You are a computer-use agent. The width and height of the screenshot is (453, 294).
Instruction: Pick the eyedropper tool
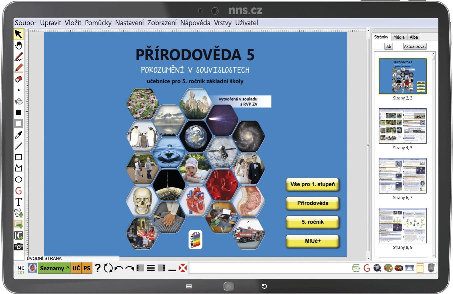click(x=19, y=135)
